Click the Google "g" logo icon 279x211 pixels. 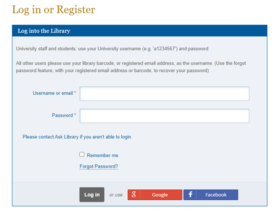pos(134,195)
